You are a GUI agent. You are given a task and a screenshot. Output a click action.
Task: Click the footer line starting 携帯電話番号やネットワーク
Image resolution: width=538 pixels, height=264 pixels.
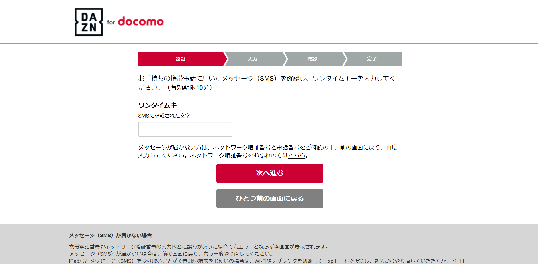pos(199,247)
